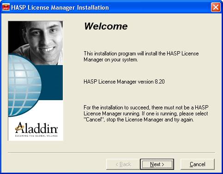This screenshot has width=223, height=174.
Task: Click the Next button to continue installation
Action: (157, 164)
